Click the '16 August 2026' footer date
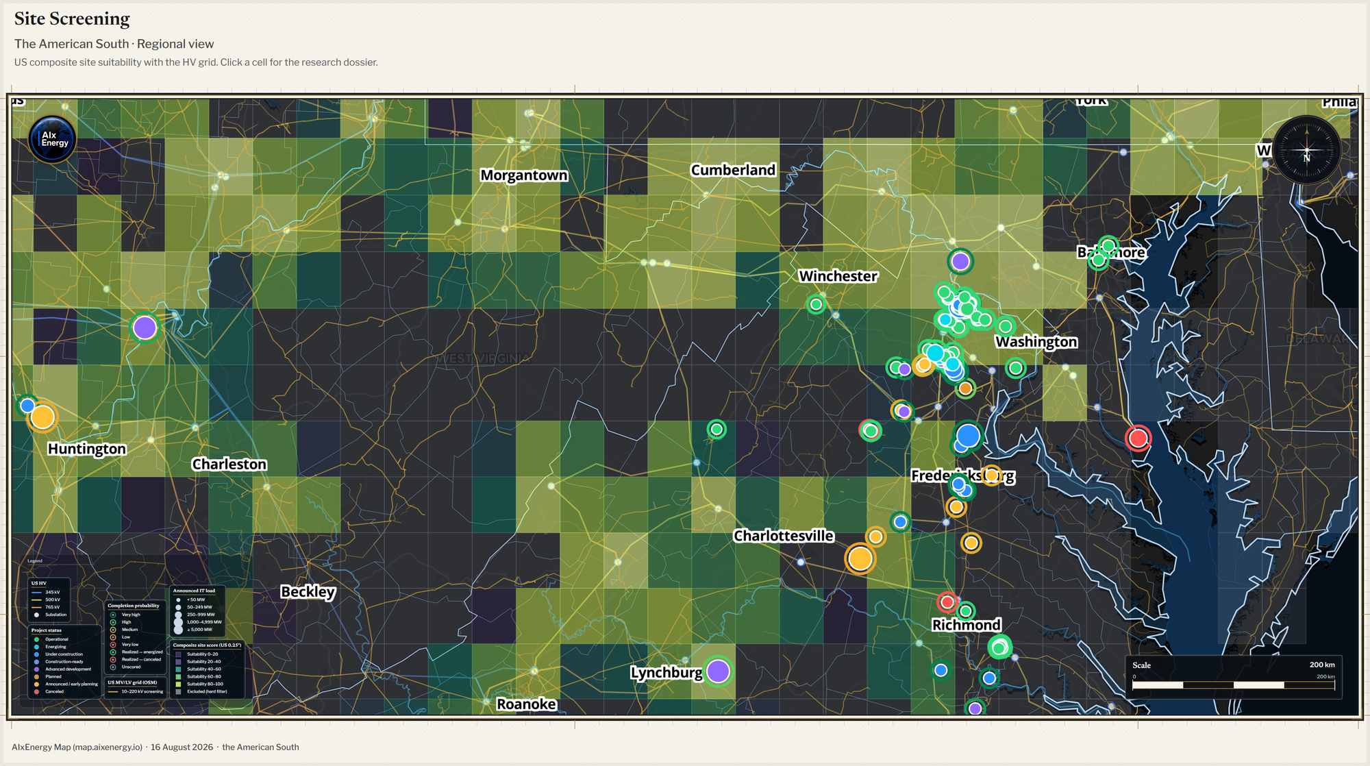Viewport: 1370px width, 766px height. point(182,747)
